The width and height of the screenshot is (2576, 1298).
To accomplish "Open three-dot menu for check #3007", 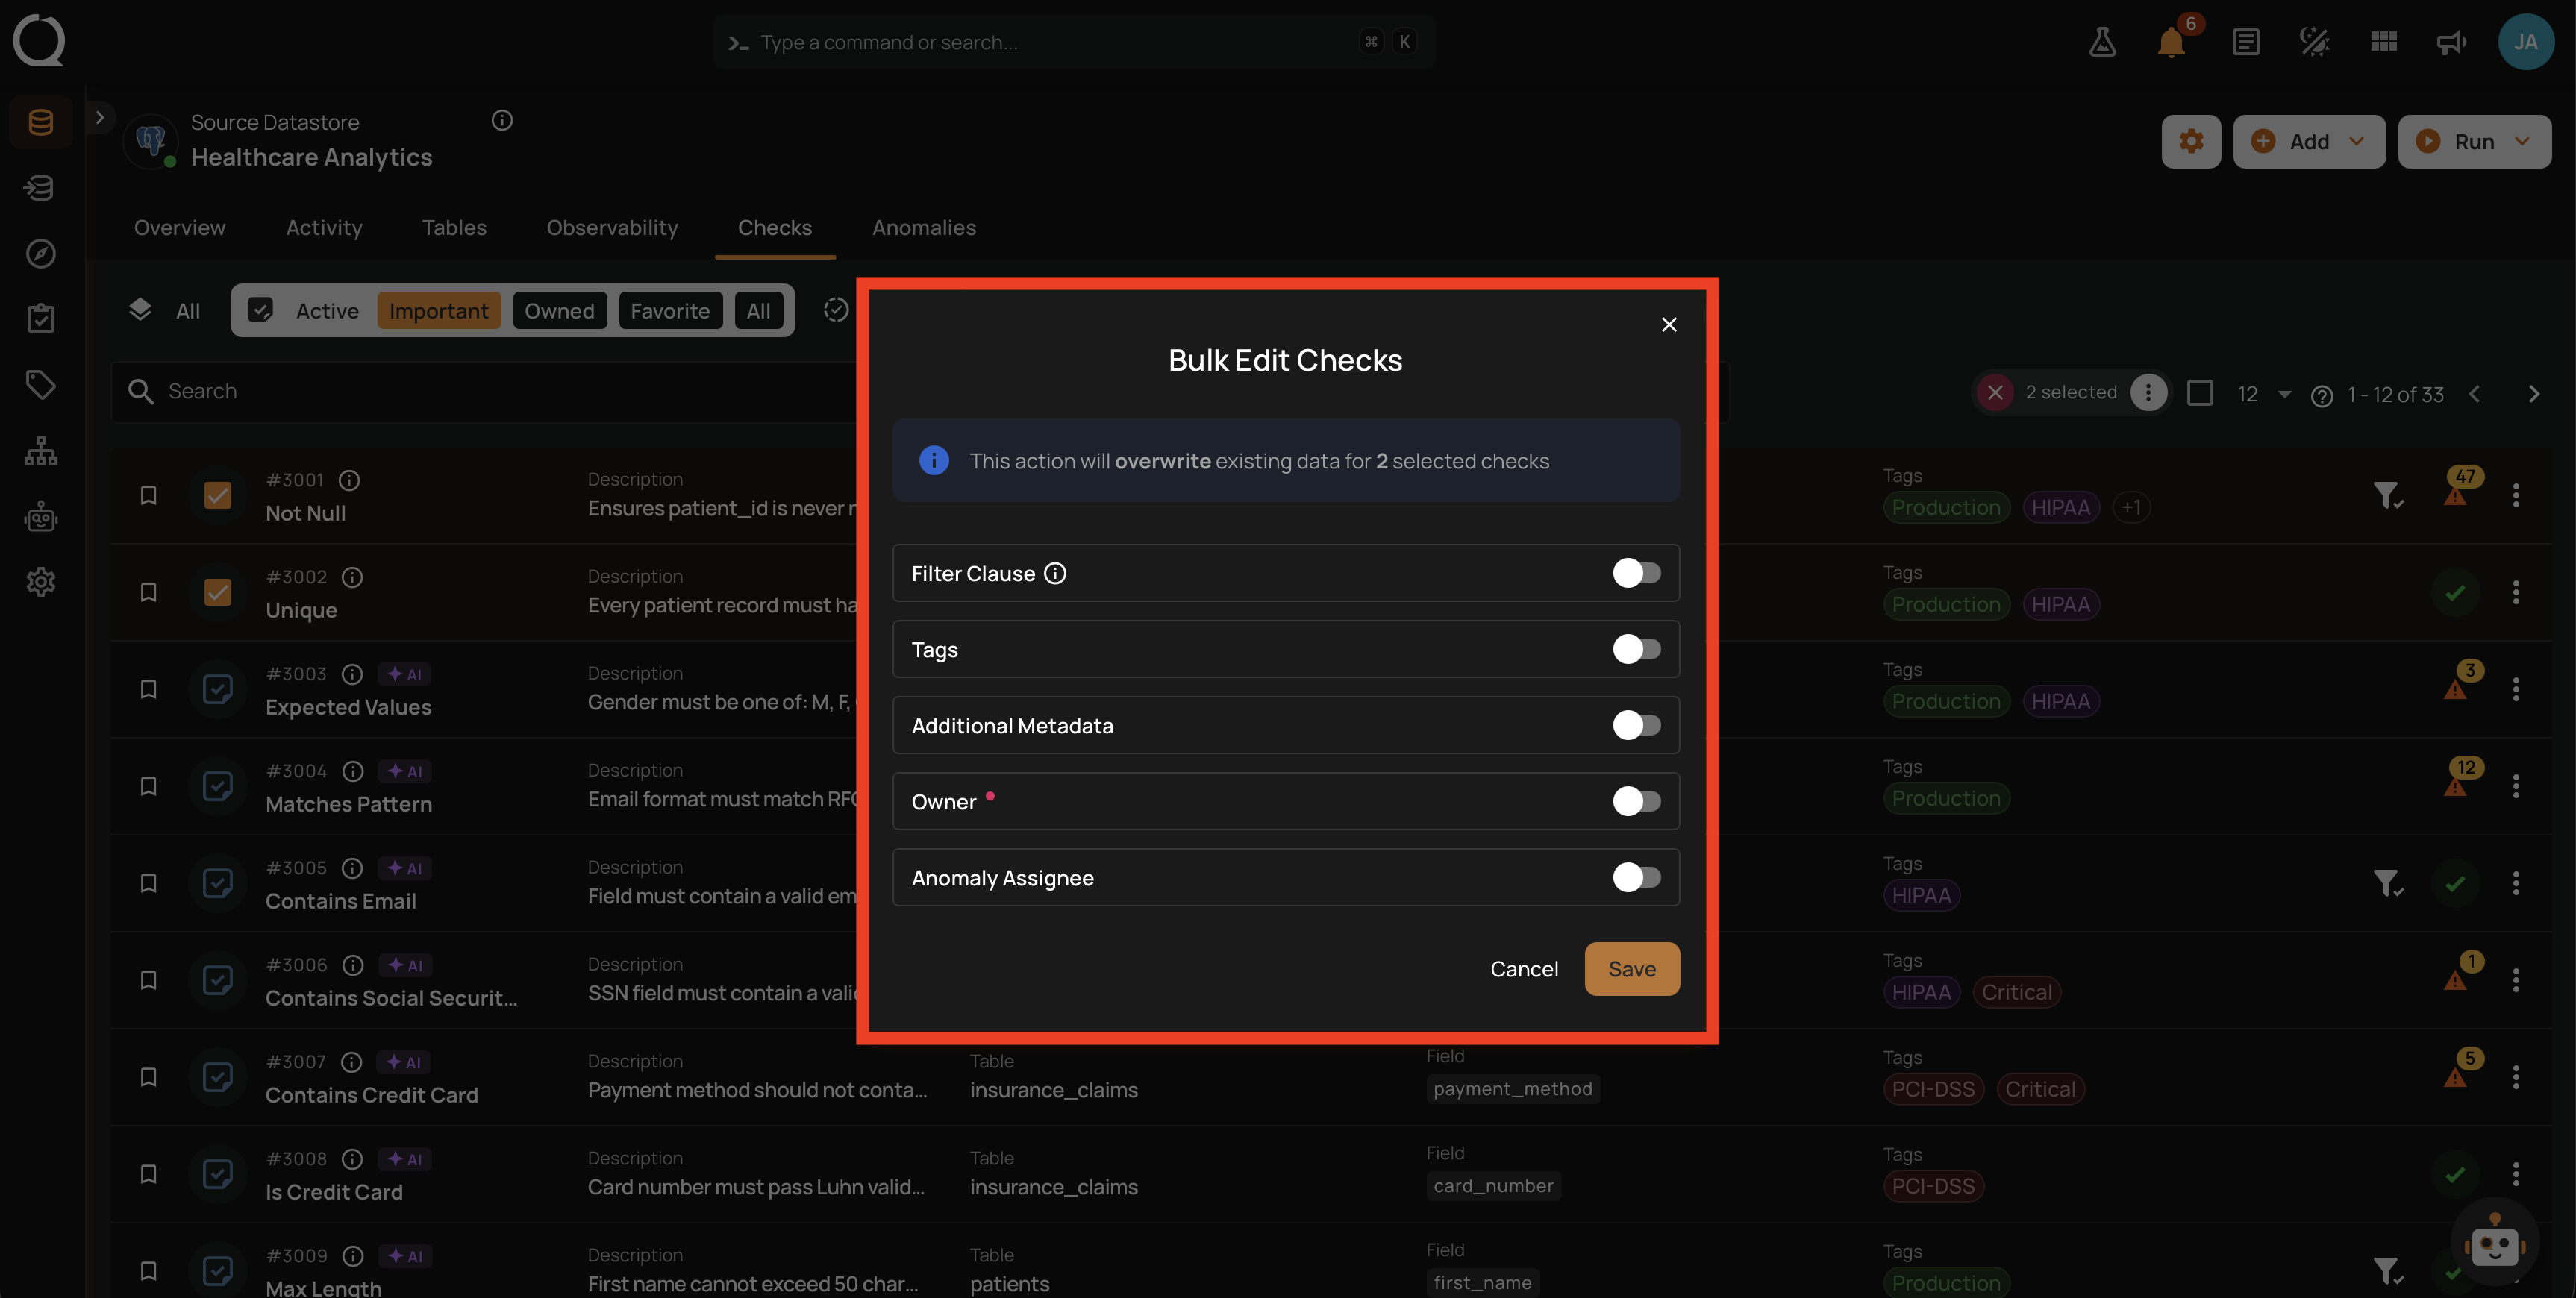I will coord(2516,1077).
